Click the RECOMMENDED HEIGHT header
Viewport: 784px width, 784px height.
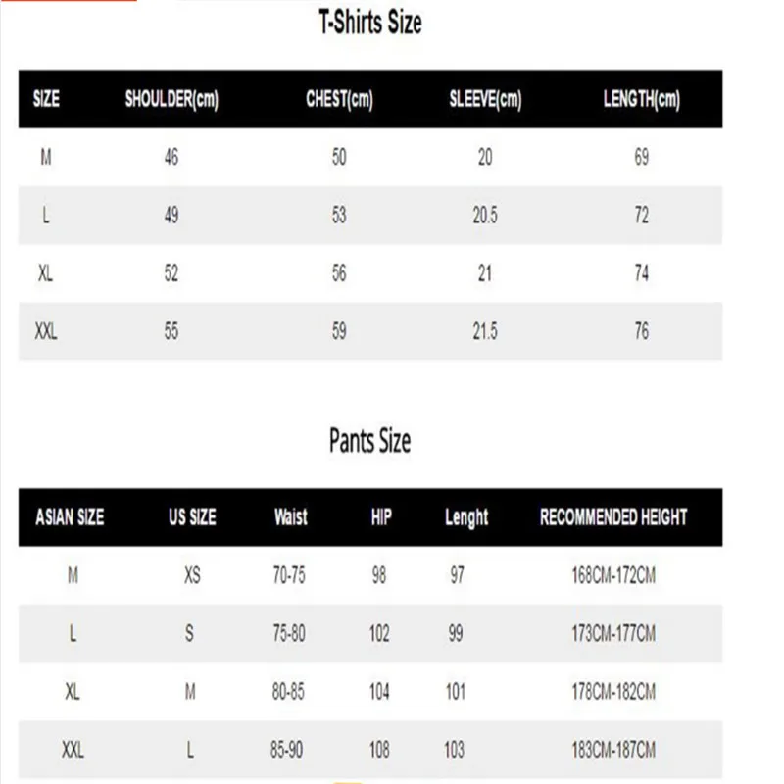point(613,517)
